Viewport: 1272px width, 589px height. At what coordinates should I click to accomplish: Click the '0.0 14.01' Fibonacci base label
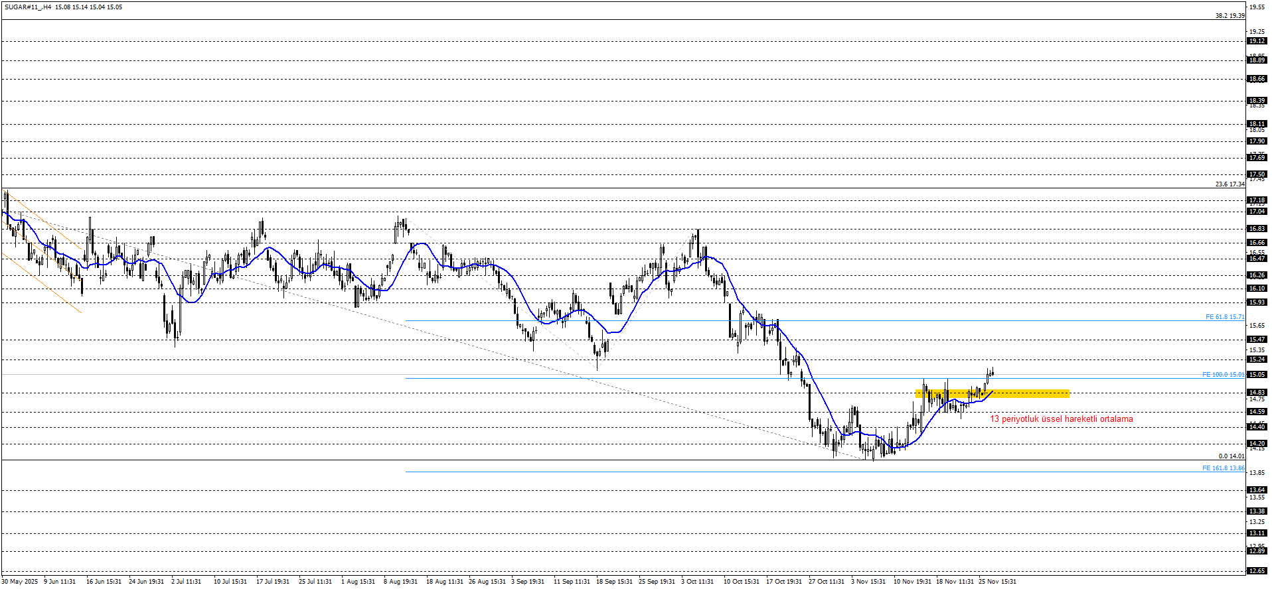1231,456
